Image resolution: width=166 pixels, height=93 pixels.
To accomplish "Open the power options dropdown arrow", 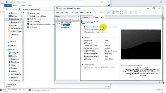I will 90,13.
